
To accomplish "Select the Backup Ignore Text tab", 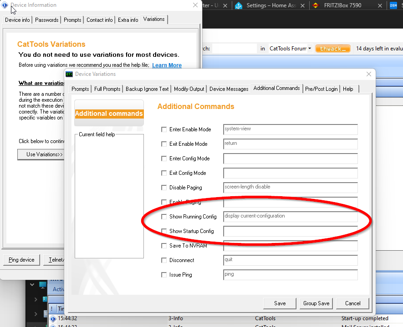I will (147, 89).
